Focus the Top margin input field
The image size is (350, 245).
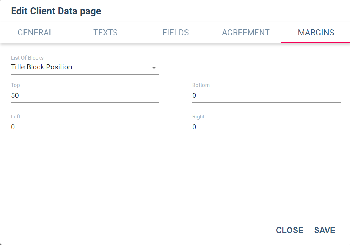85,95
